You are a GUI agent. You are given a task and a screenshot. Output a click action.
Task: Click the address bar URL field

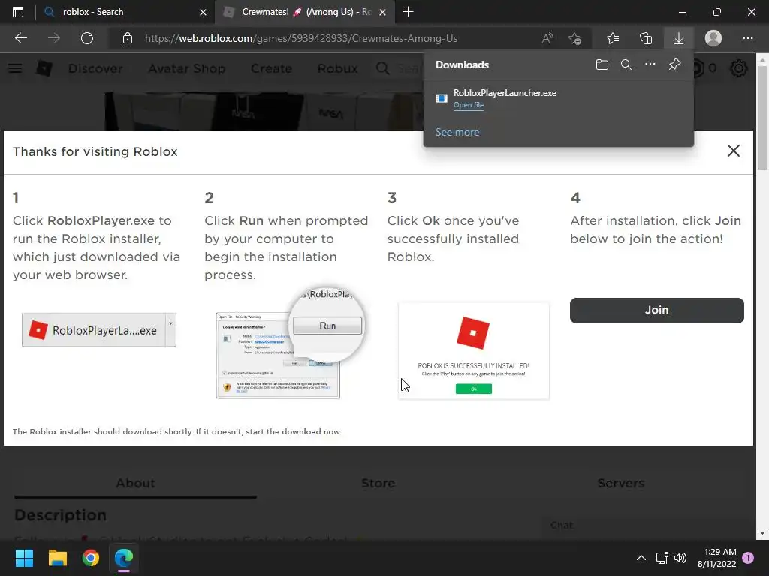tap(301, 38)
